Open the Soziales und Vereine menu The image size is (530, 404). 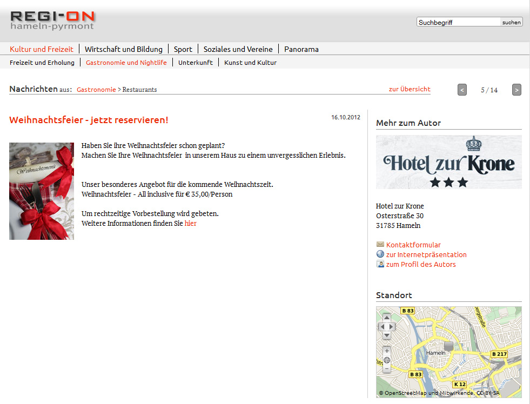click(238, 49)
